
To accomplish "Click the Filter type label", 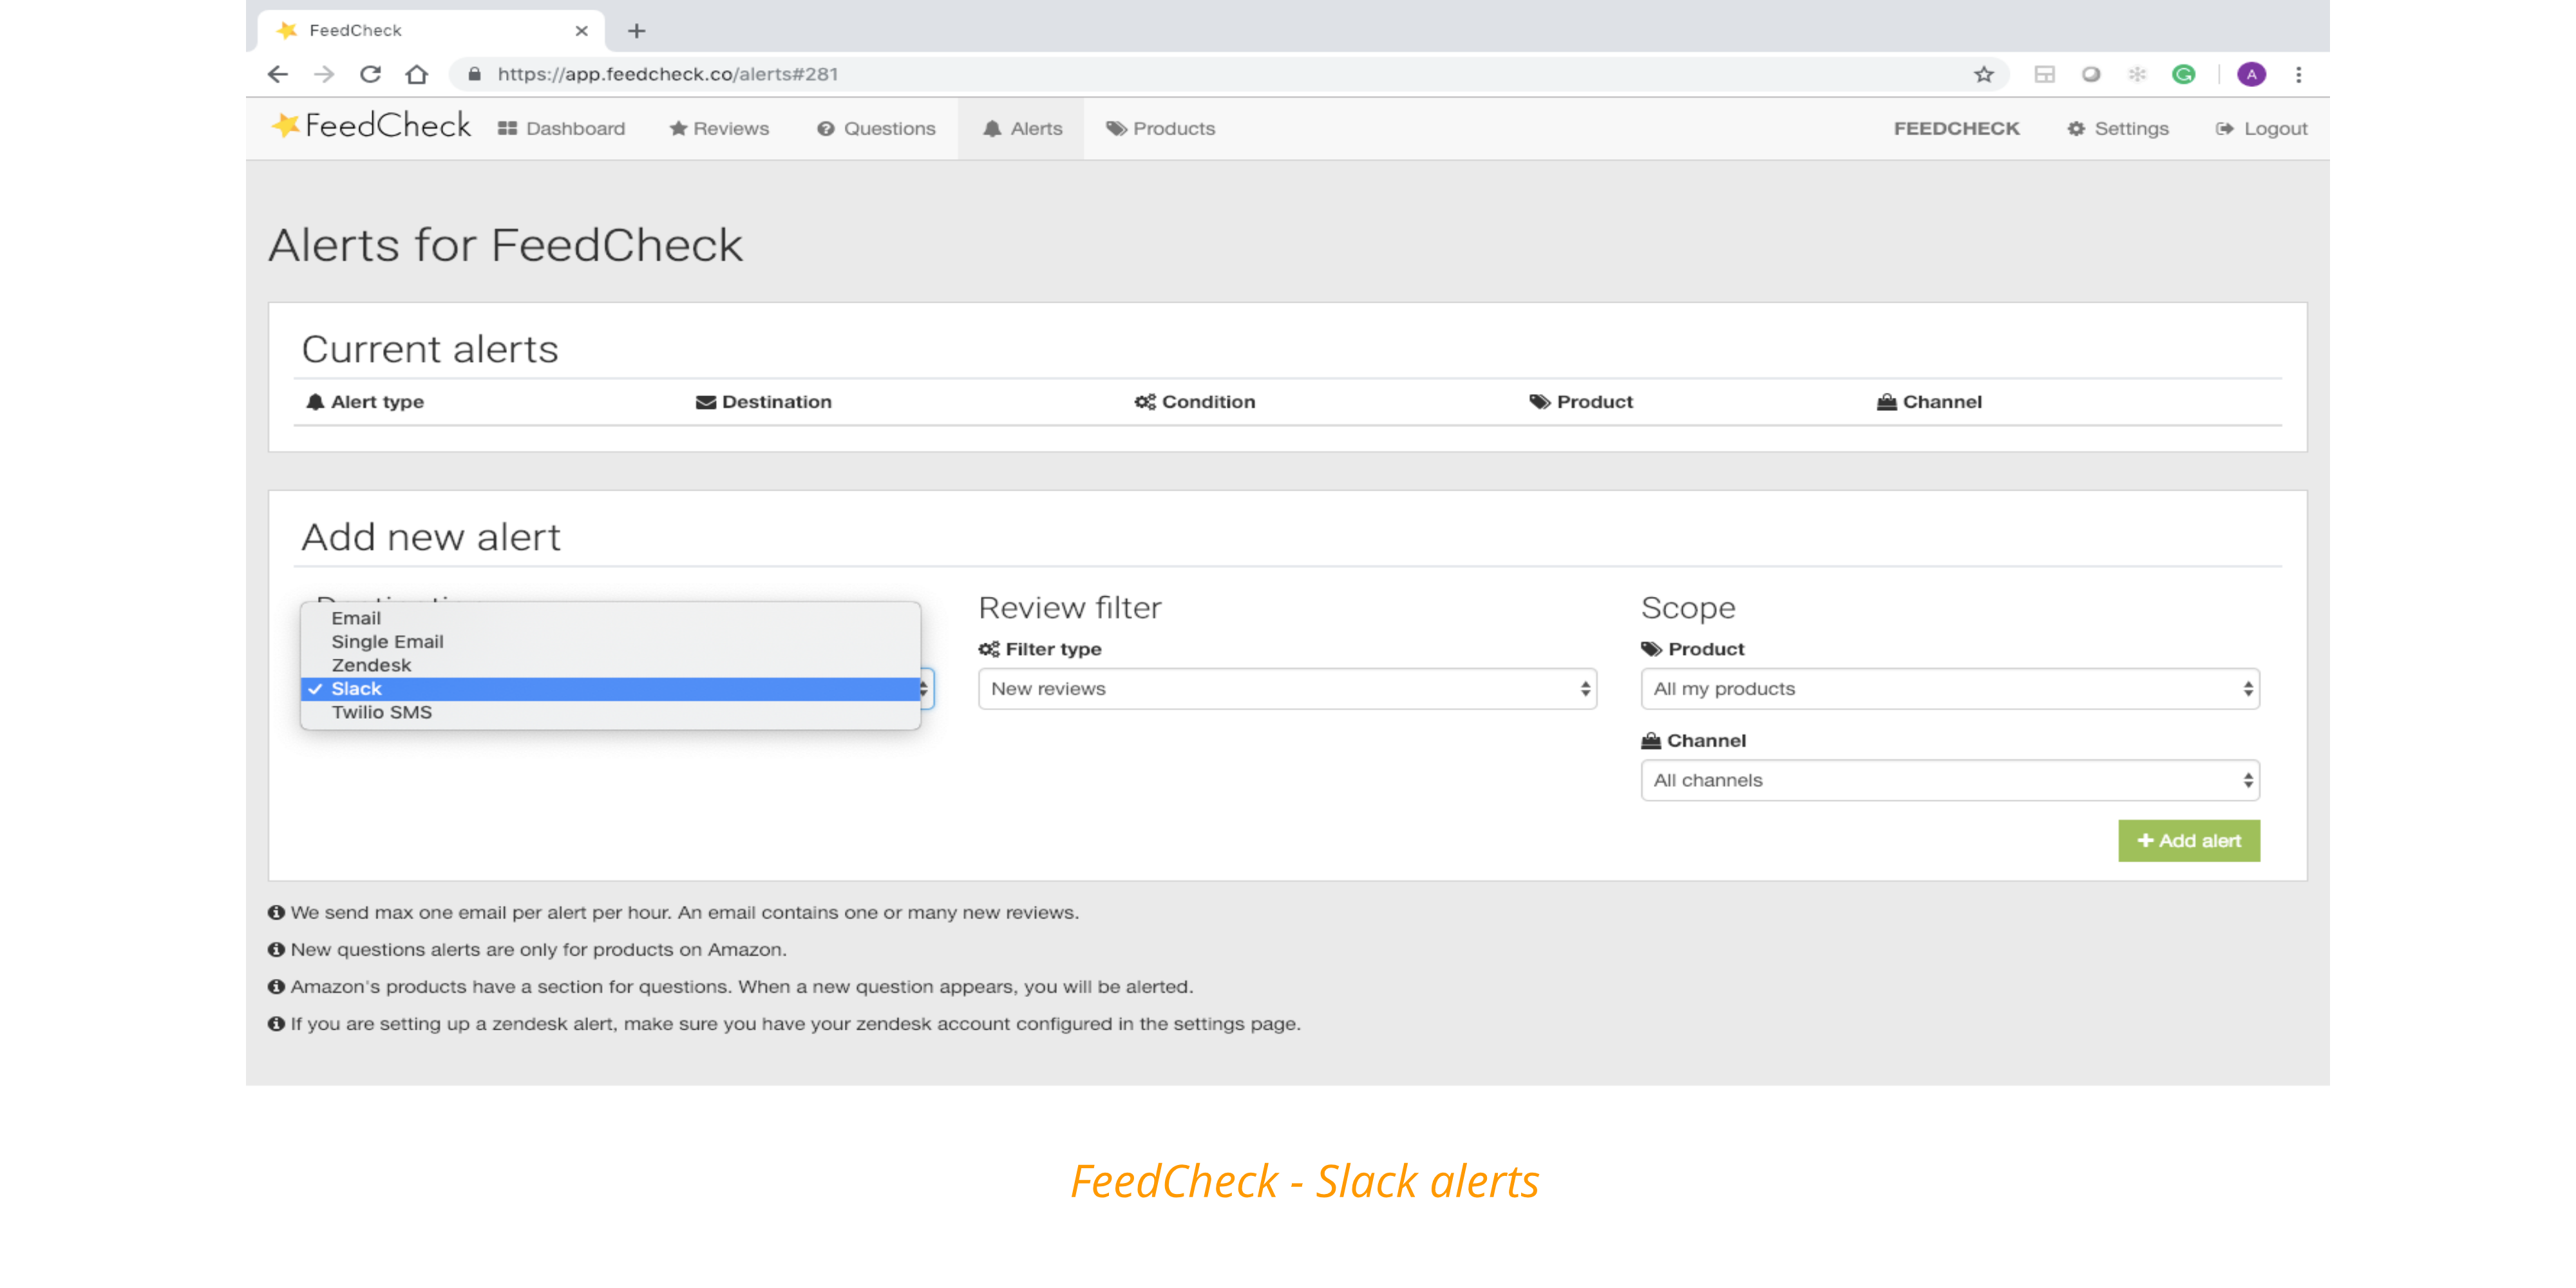I will (1040, 649).
